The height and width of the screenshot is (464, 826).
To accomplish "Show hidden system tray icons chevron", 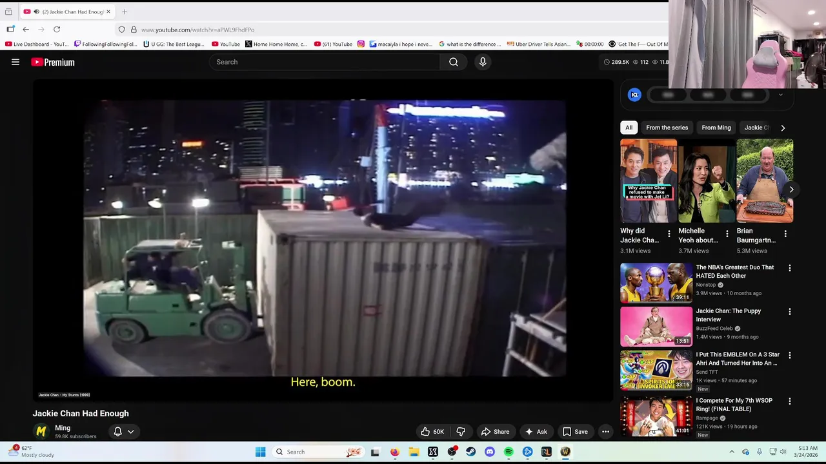I will [x=732, y=452].
